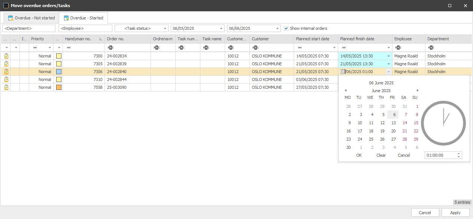Viewport: 473px width, 219px height.
Task: Click handyman number 7310 cell
Action: [x=84, y=79]
